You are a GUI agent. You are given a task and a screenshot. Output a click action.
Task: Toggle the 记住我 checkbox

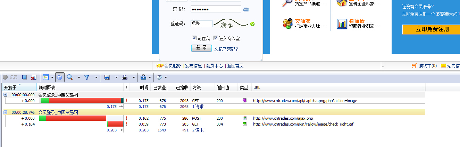(x=194, y=38)
